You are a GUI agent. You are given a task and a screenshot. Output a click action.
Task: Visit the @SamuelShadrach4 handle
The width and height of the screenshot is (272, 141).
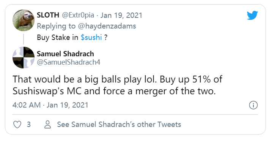coord(69,62)
